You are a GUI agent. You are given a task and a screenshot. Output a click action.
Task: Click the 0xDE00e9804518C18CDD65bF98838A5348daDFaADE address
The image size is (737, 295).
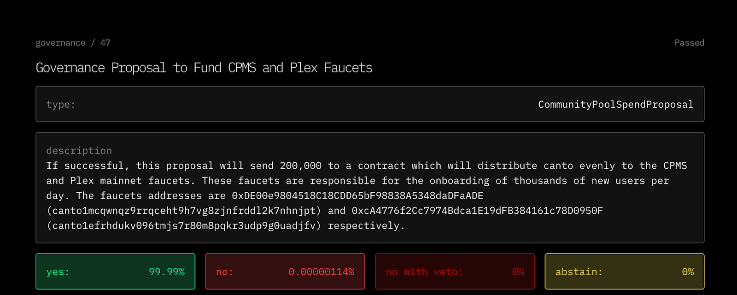click(x=357, y=196)
